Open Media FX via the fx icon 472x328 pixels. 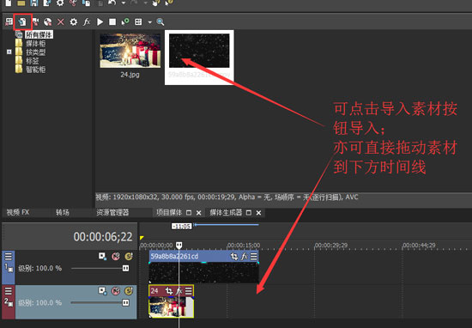click(x=87, y=21)
